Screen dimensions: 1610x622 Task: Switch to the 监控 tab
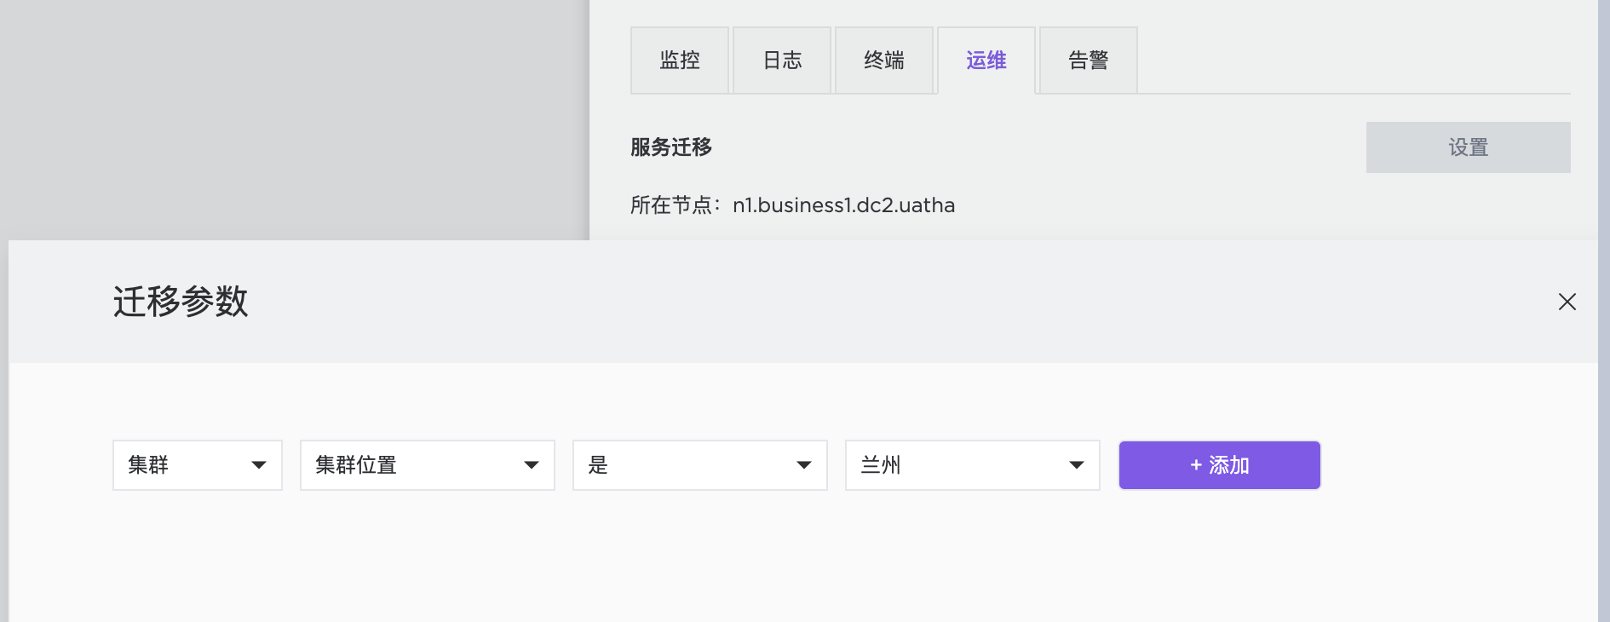click(680, 60)
